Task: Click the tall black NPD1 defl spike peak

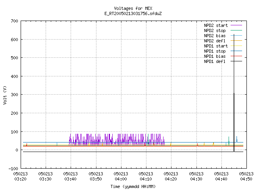Action: pyautogui.click(x=234, y=34)
